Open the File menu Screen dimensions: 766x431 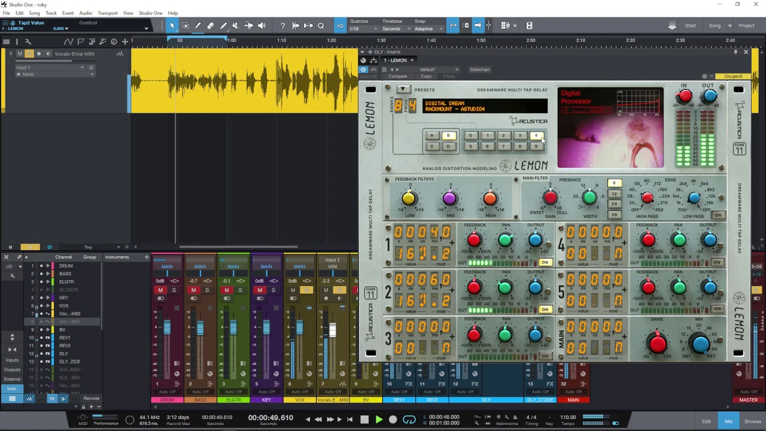pos(6,13)
